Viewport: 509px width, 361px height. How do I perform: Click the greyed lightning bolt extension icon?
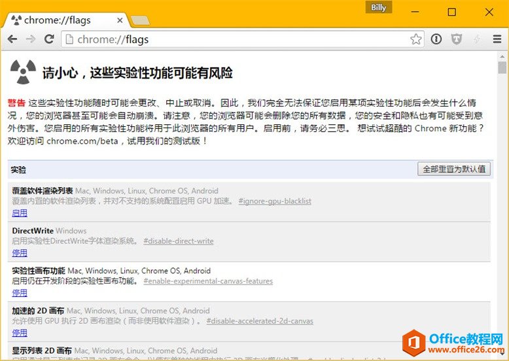click(x=476, y=39)
